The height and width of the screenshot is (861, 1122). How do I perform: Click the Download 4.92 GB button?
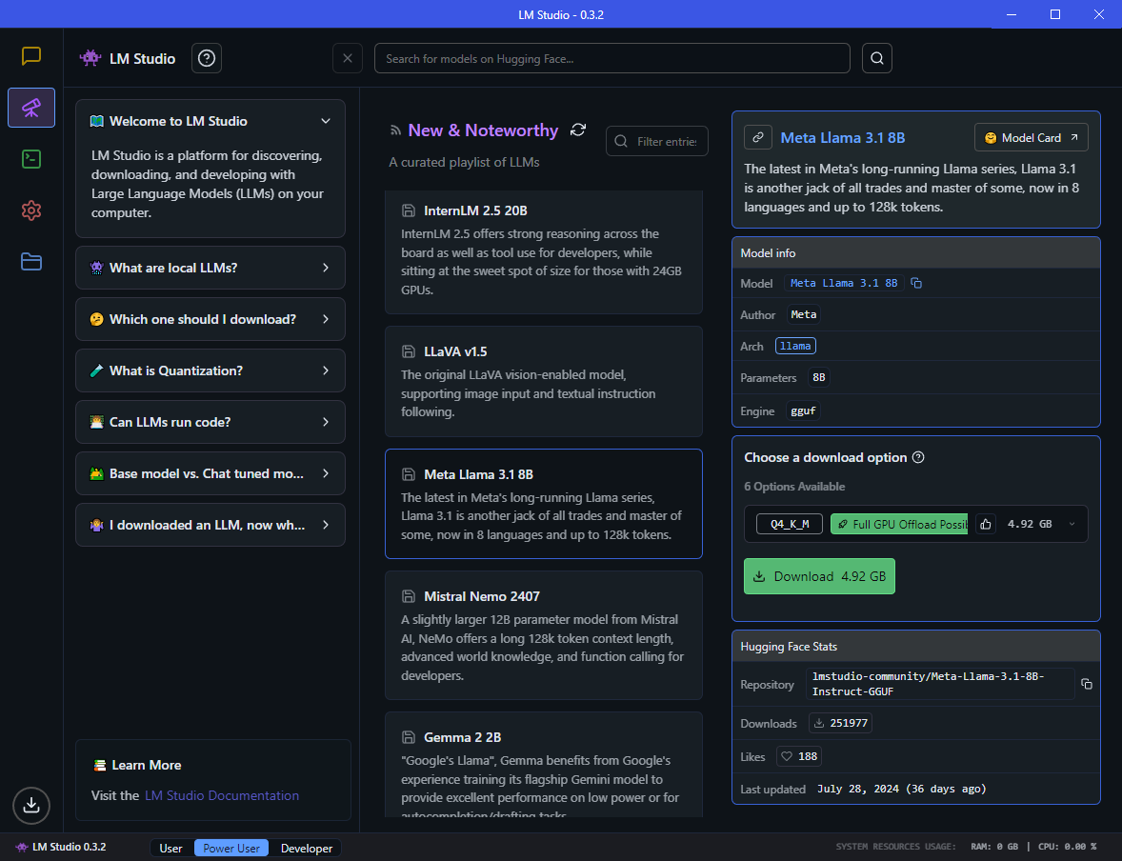click(x=819, y=576)
